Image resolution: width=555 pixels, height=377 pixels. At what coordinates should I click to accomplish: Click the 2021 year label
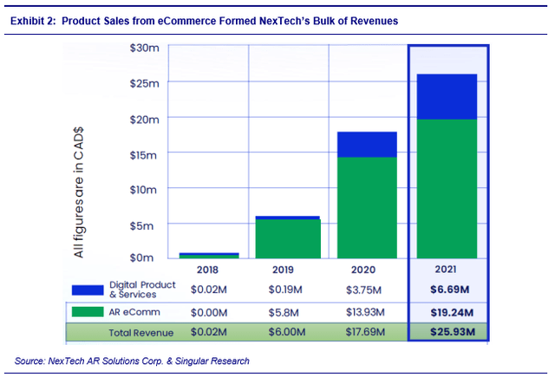(x=446, y=270)
